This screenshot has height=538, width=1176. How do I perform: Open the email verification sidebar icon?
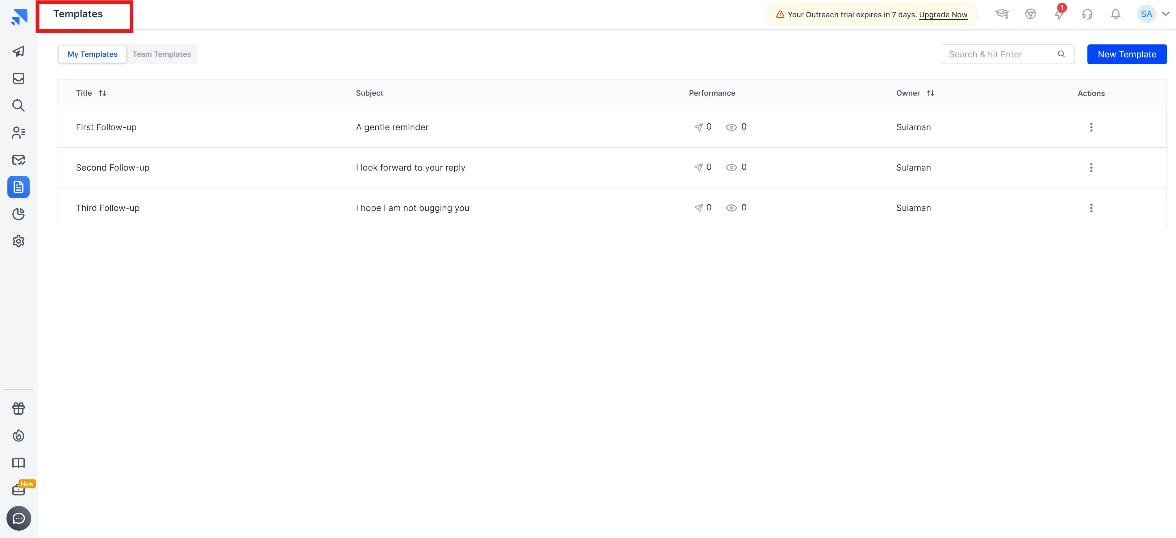(x=18, y=160)
